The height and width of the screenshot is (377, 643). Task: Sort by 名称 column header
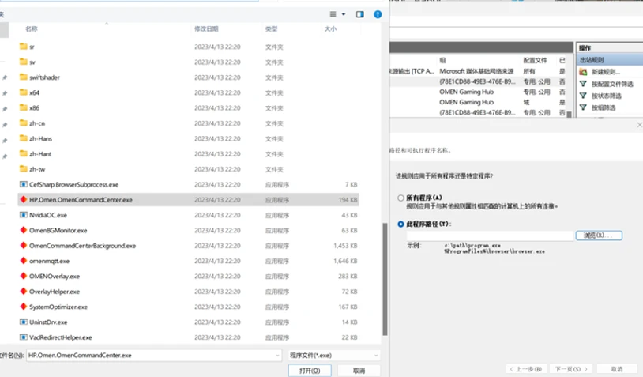[31, 28]
